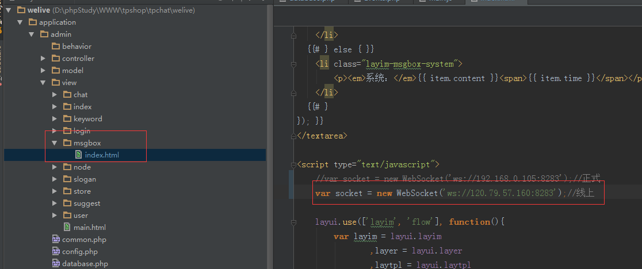Expand the suggest folder arrow

[x=54, y=203]
